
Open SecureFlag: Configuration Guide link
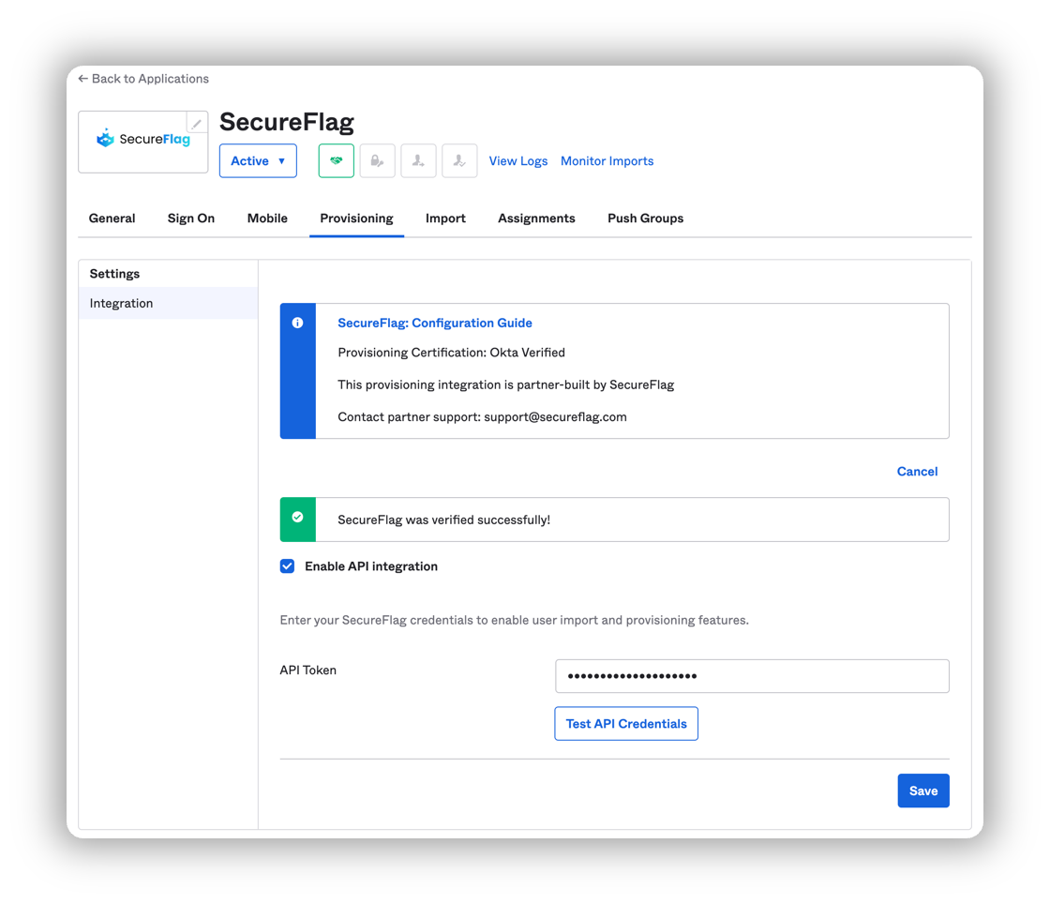tap(435, 323)
